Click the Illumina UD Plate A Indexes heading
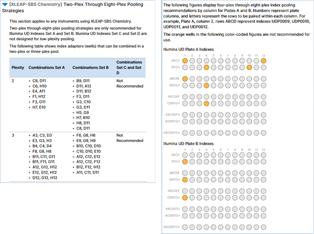Viewport: 314px width, 234px height. tap(188, 49)
